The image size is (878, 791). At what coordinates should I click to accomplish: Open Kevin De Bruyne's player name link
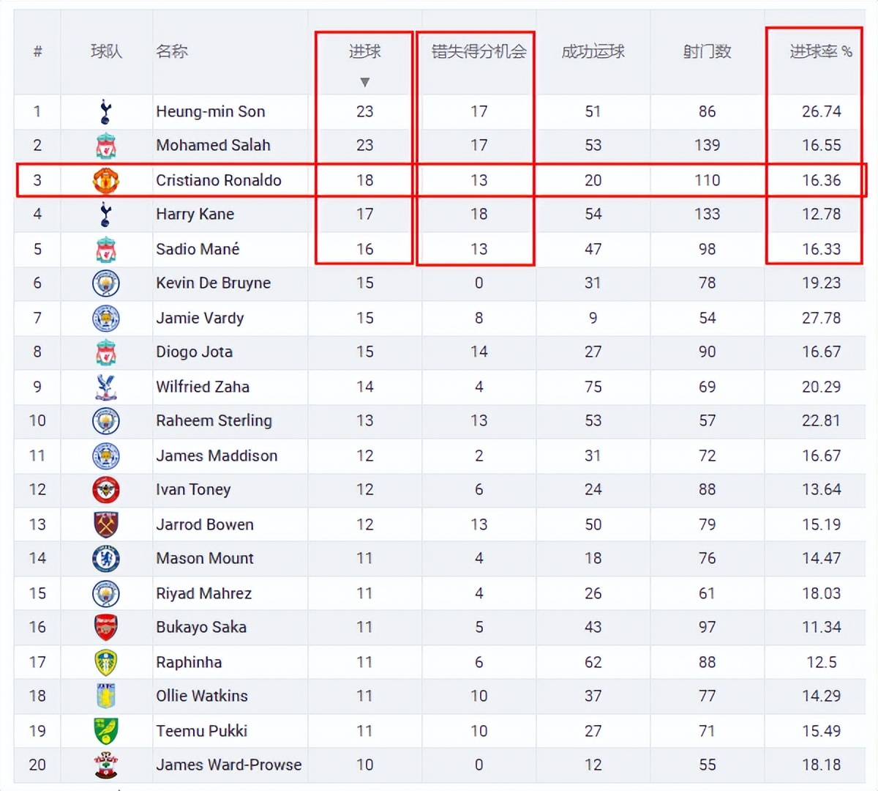(213, 283)
